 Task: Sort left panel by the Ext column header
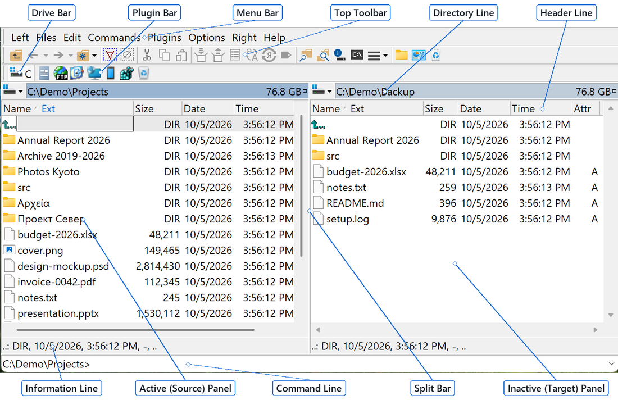tap(48, 109)
